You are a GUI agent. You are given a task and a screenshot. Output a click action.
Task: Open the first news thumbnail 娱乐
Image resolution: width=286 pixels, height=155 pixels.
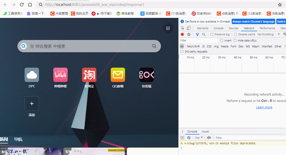tap(31, 151)
